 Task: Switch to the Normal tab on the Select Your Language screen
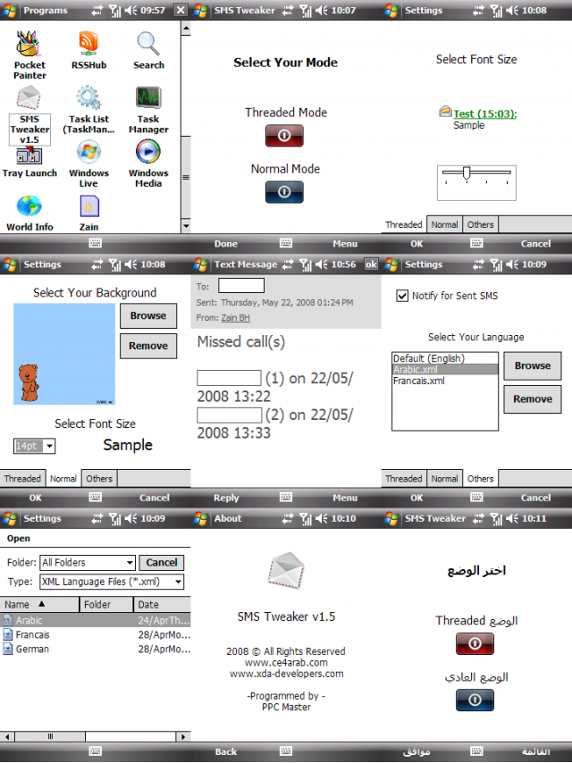tap(444, 479)
